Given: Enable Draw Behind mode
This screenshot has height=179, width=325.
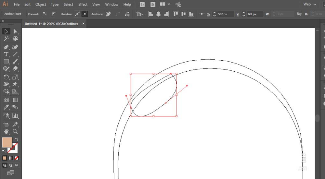Looking at the screenshot, I should pos(11,165).
